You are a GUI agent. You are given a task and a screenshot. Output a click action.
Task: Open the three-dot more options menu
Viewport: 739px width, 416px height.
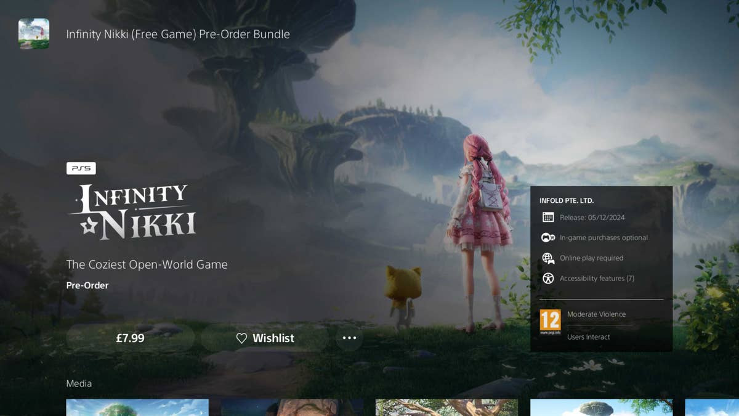(x=349, y=338)
